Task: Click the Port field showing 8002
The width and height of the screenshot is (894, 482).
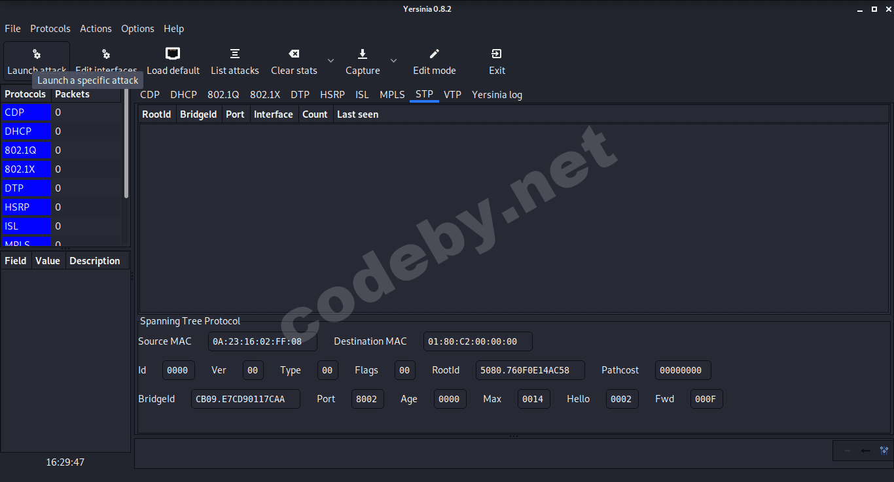Action: click(368, 399)
